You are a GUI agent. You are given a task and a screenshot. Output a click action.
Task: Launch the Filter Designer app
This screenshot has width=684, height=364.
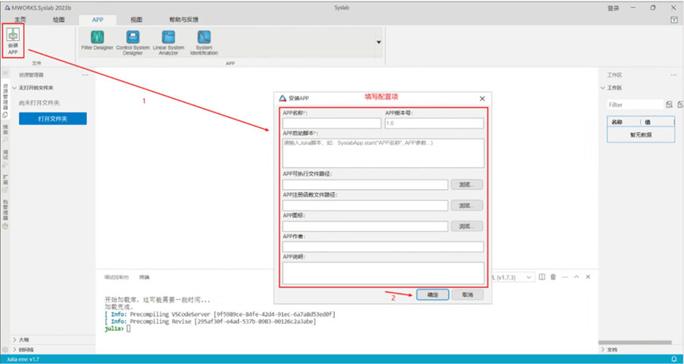coord(97,40)
